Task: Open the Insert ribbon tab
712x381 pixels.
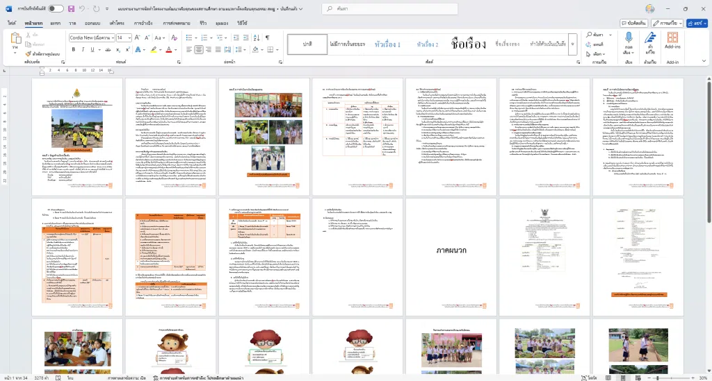Action: (54, 23)
